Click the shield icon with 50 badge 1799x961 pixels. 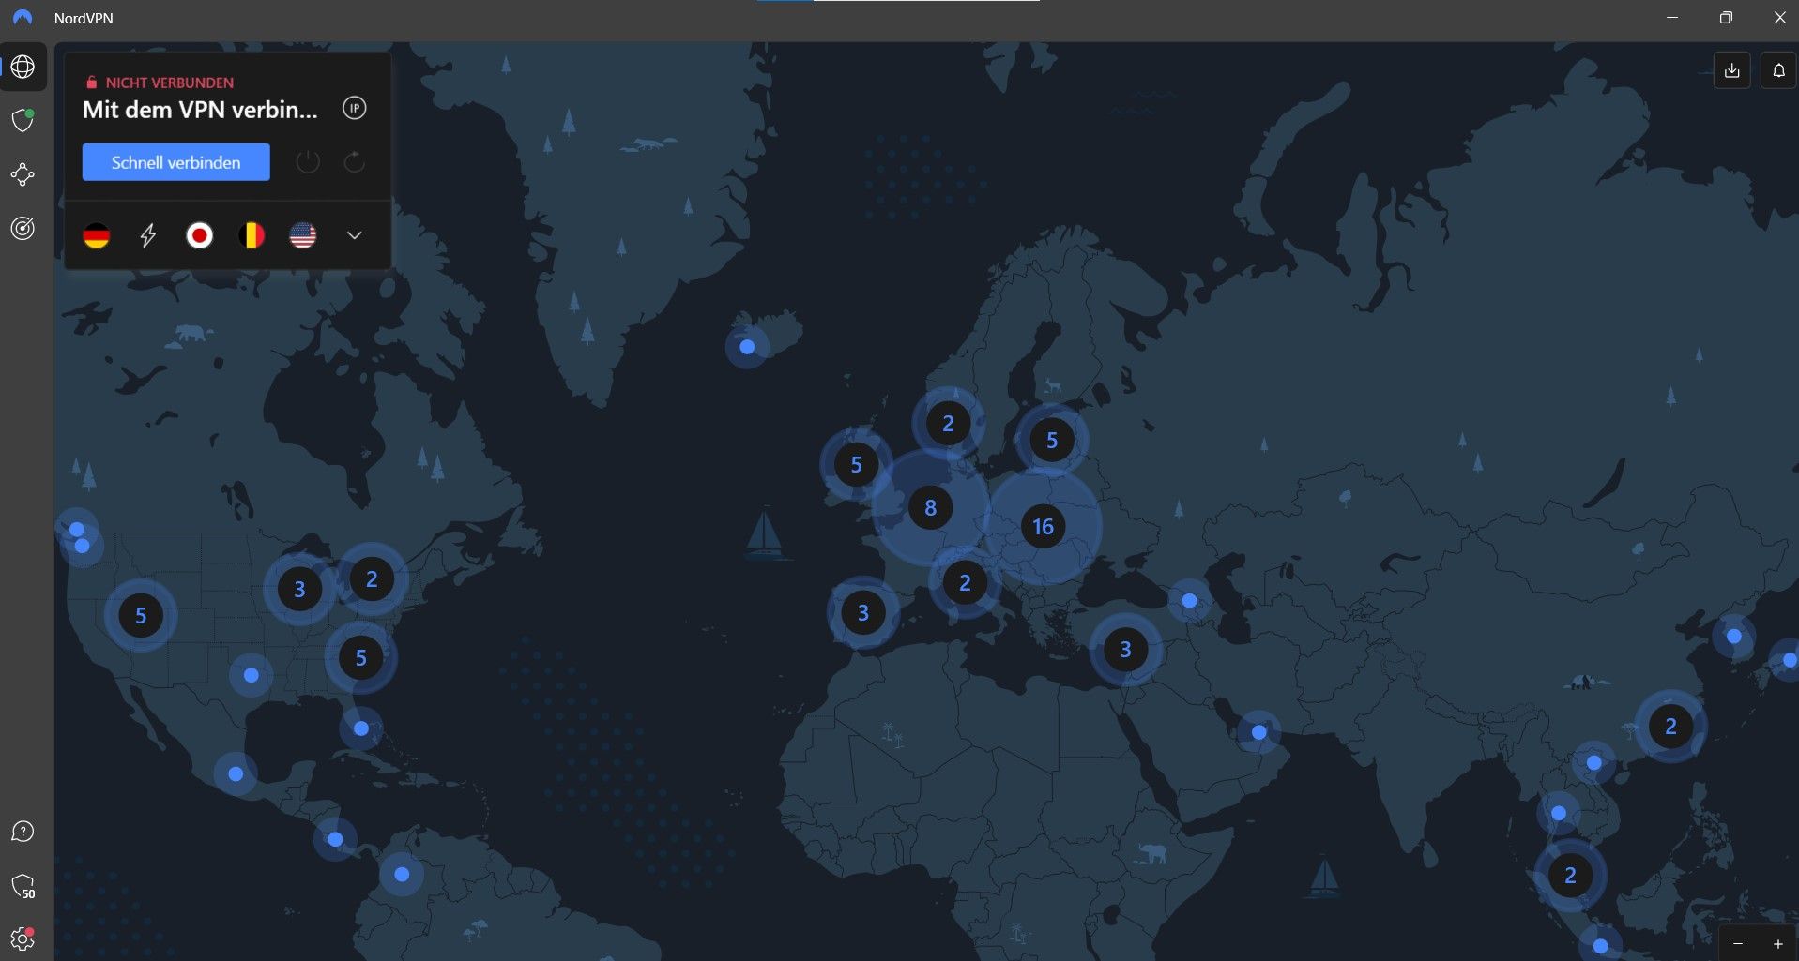(23, 886)
